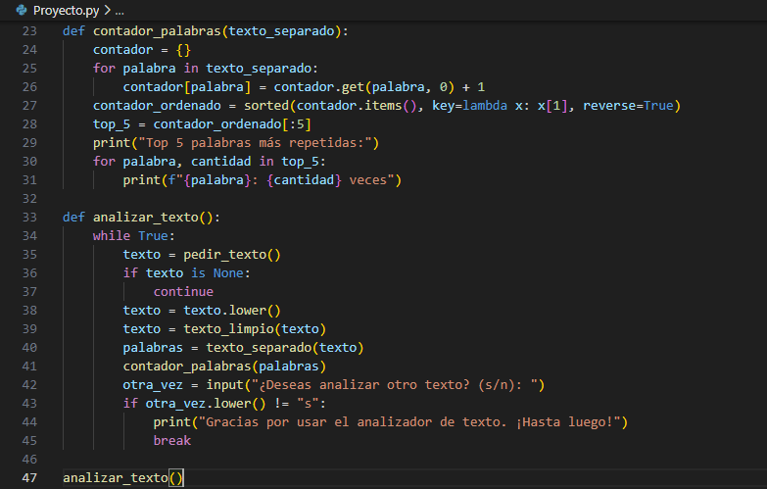Click 'for palabra, cantidad in top_5:' line
The height and width of the screenshot is (489, 767).
210,161
